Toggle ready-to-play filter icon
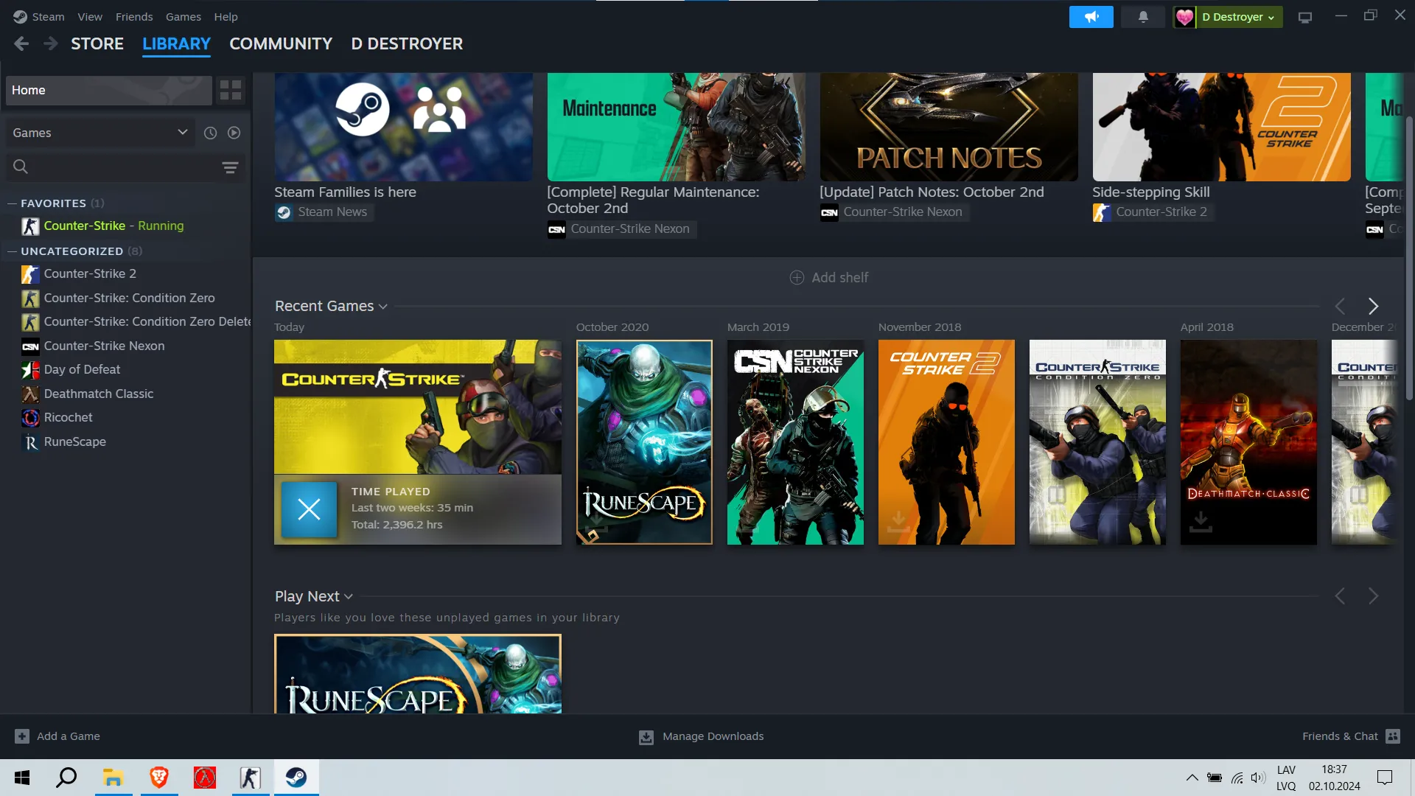The image size is (1415, 796). [x=234, y=133]
